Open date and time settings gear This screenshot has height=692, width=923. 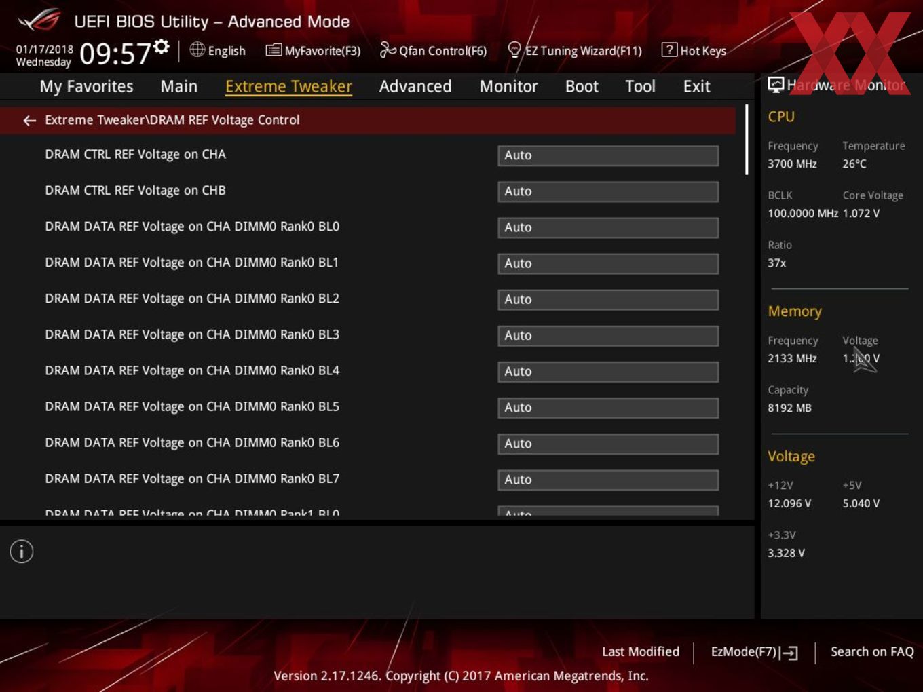click(161, 46)
